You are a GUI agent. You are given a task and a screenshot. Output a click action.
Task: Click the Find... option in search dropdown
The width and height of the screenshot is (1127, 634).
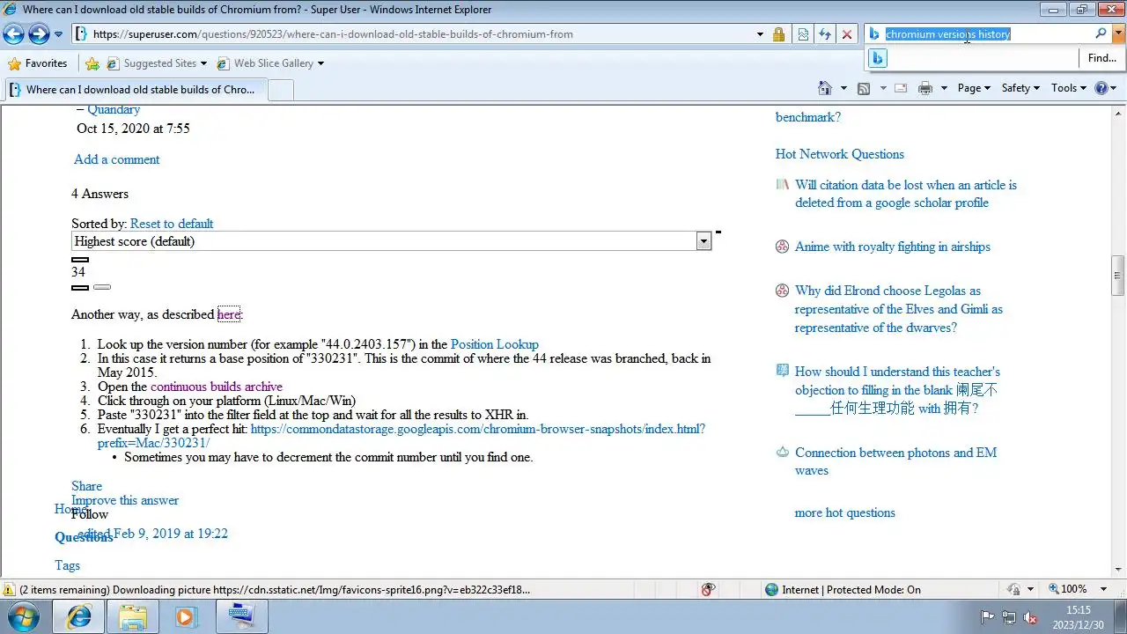1101,58
